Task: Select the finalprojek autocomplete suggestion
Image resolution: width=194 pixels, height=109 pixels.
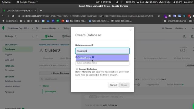Action: [x=102, y=58]
